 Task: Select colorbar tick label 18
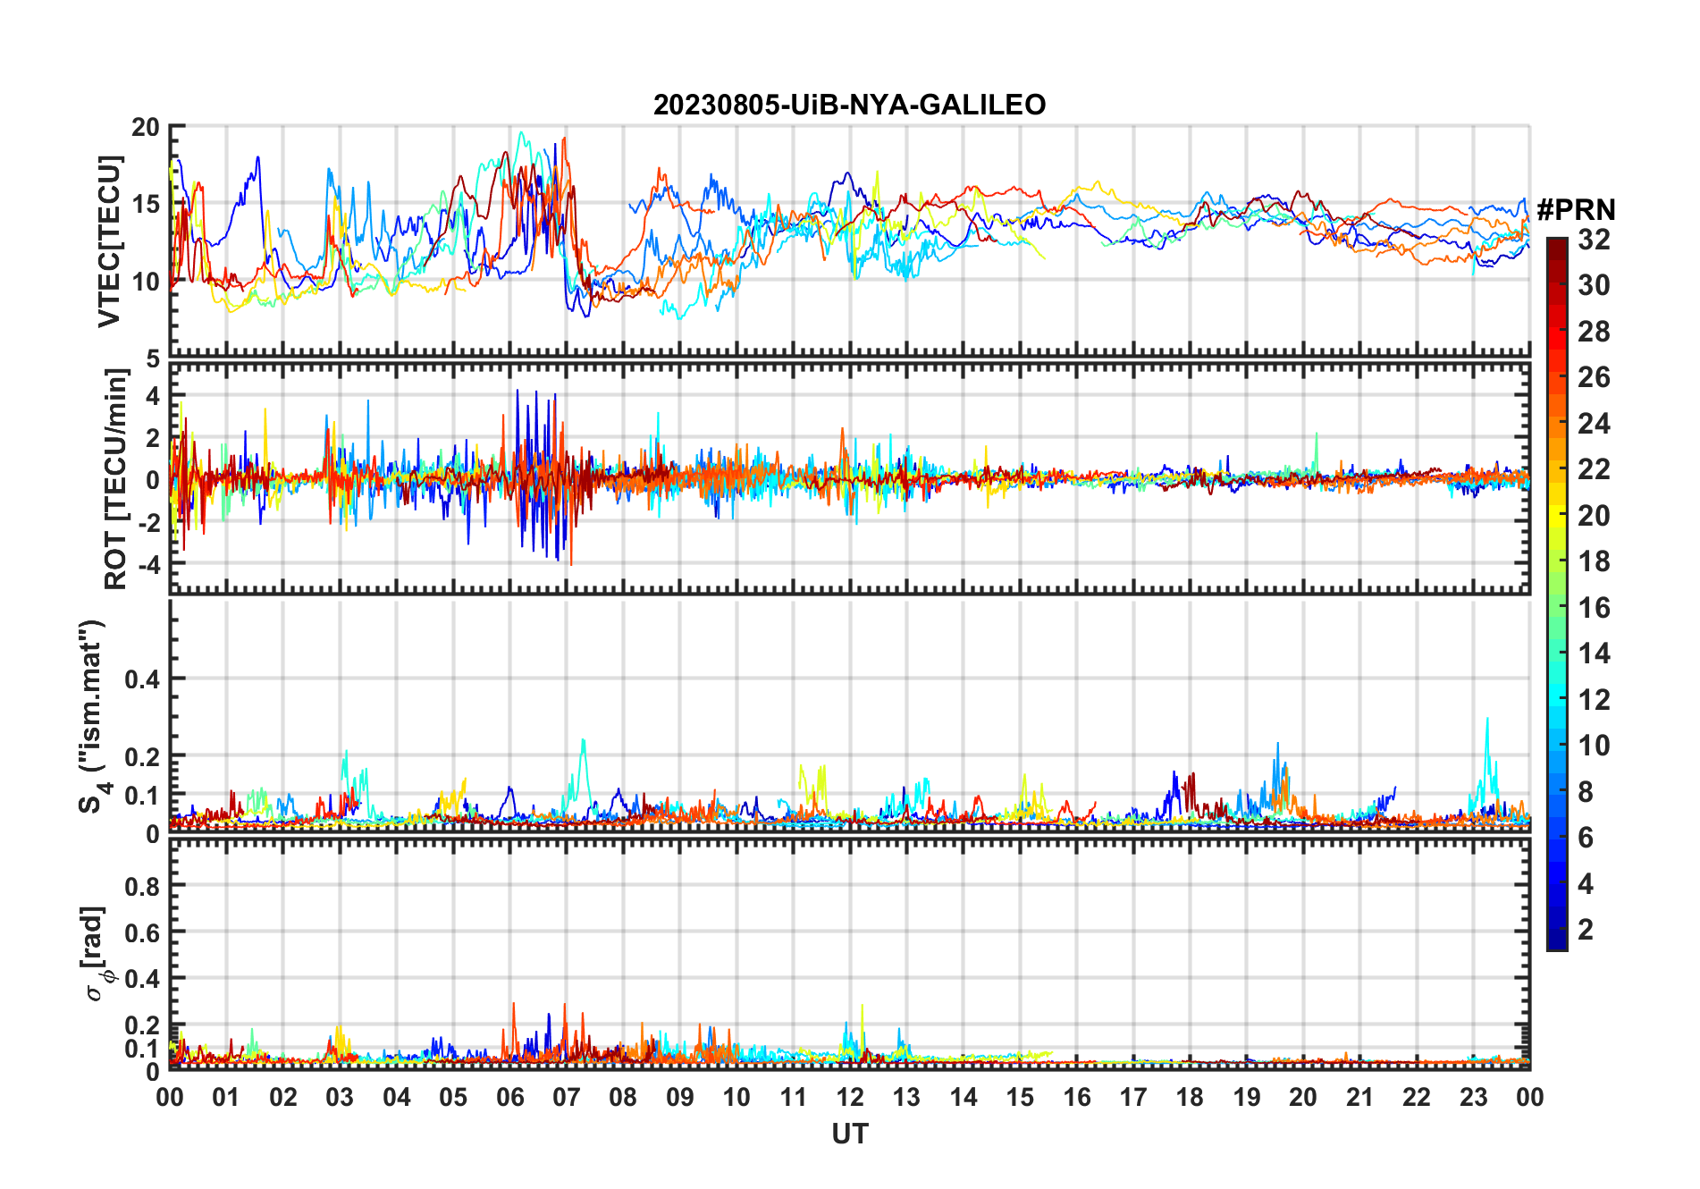pyautogui.click(x=1594, y=561)
